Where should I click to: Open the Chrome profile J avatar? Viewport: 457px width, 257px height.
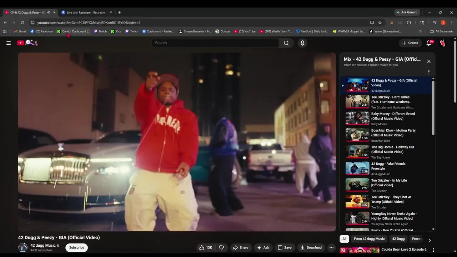click(x=443, y=22)
